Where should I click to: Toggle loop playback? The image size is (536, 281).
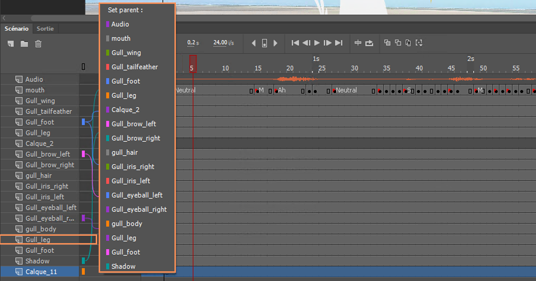pyautogui.click(x=369, y=43)
